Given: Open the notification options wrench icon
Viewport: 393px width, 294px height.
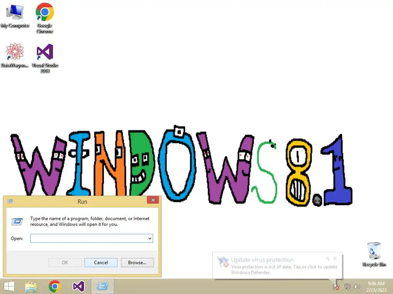Looking at the screenshot, I should (328, 258).
